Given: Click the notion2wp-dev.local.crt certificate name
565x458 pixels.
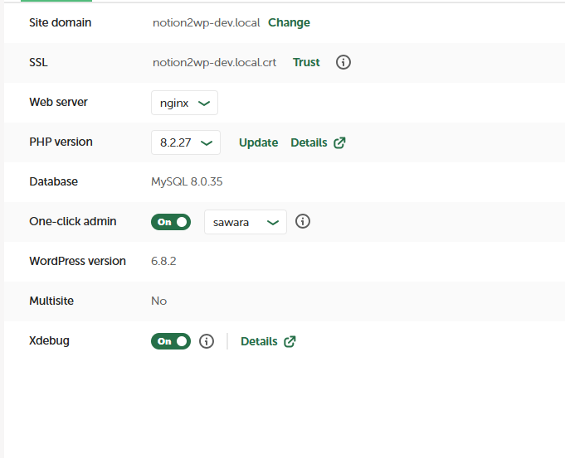Looking at the screenshot, I should pos(214,62).
